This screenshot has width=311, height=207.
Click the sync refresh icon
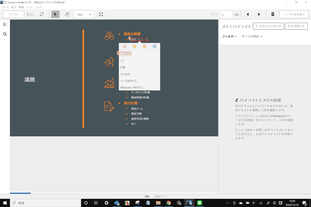(x=42, y=14)
